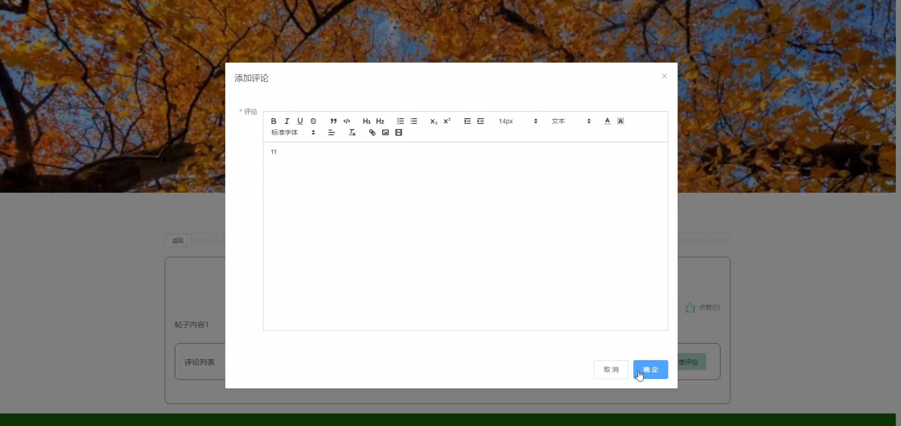This screenshot has height=426, width=901.
Task: Toggle italic text formatting
Action: click(287, 121)
